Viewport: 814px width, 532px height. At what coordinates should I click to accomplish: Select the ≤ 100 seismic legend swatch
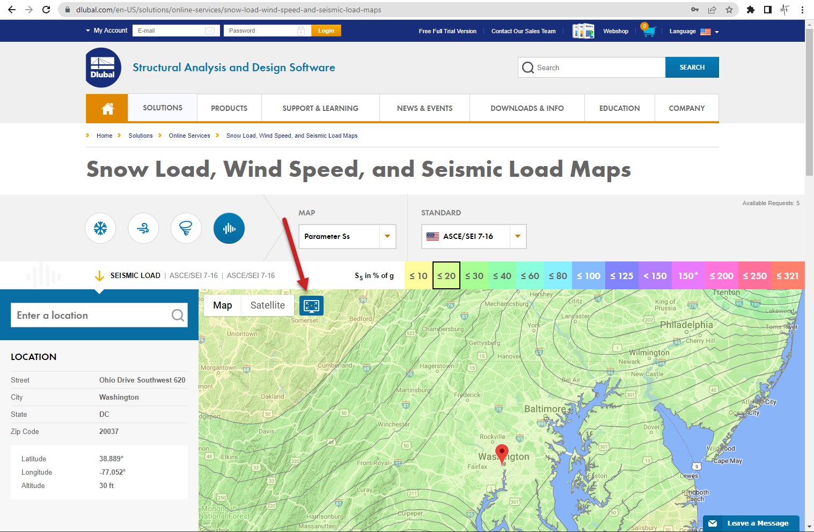click(x=588, y=275)
